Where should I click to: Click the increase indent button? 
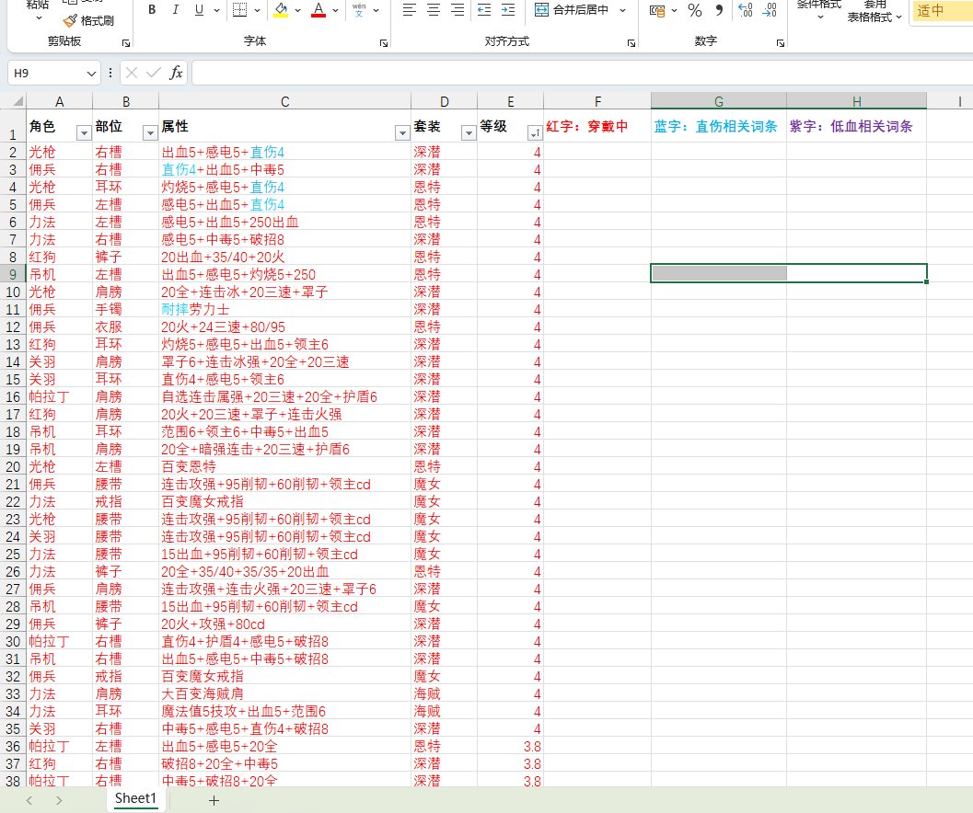point(507,10)
